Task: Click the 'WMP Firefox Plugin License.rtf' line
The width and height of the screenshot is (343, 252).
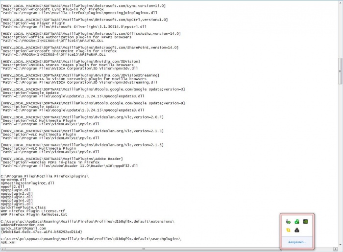Action: coord(33,211)
